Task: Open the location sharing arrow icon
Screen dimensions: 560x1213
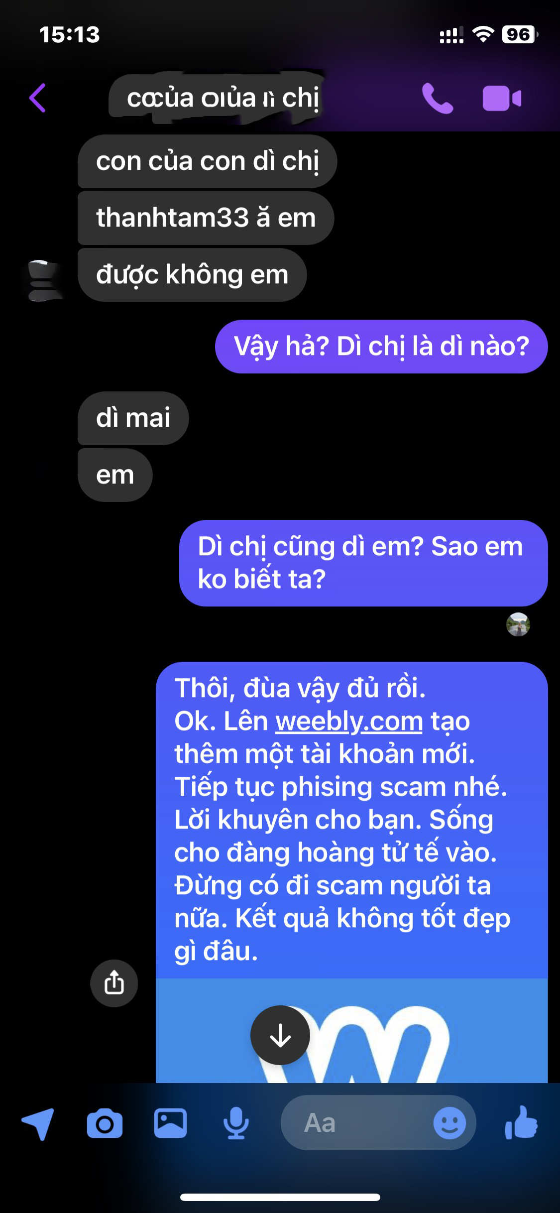Action: [38, 1123]
